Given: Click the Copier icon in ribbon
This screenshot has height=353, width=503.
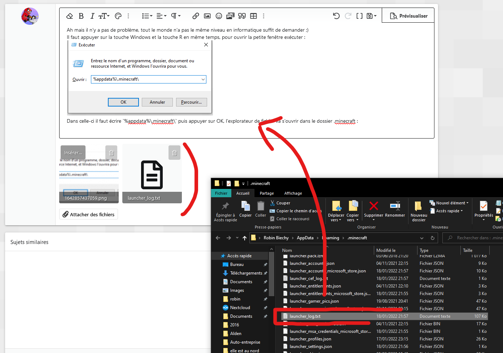Looking at the screenshot, I should [x=245, y=209].
